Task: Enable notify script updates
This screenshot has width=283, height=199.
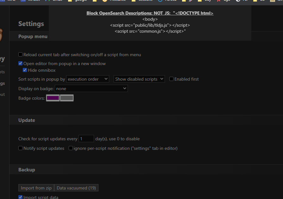Action: (20, 148)
